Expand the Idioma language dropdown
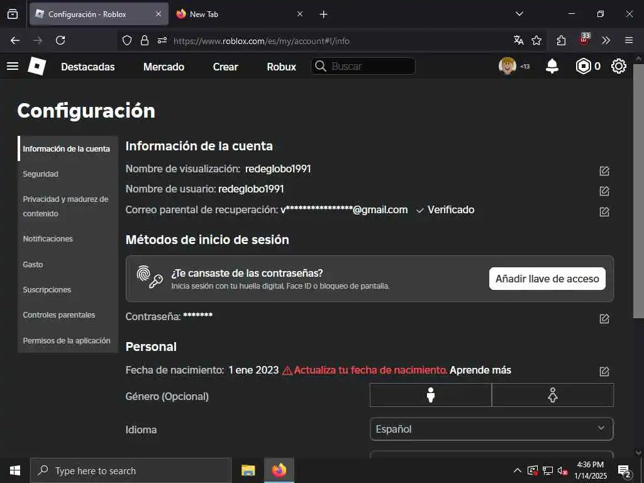Screen dimensions: 644x483 point(492,429)
